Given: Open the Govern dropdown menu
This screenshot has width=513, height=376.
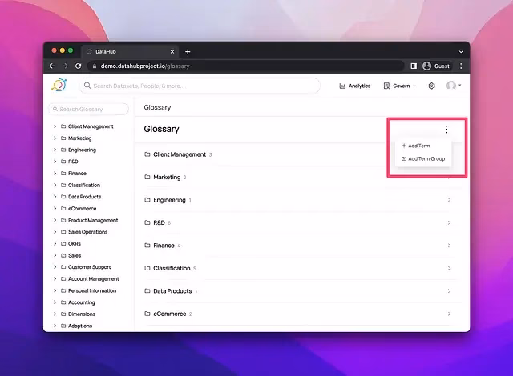Looking at the screenshot, I should [399, 86].
